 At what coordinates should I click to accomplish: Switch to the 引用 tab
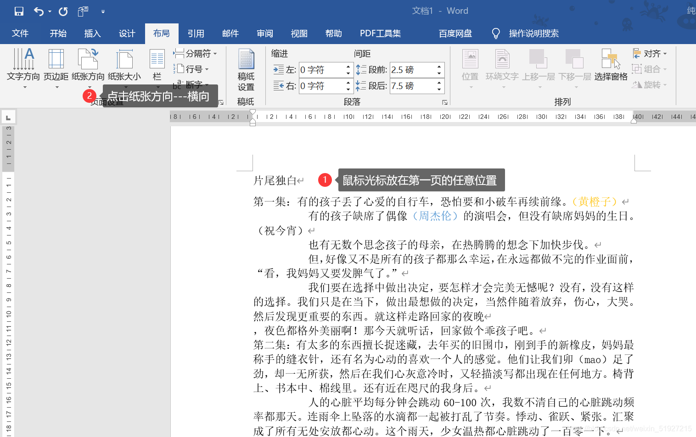[x=196, y=34]
